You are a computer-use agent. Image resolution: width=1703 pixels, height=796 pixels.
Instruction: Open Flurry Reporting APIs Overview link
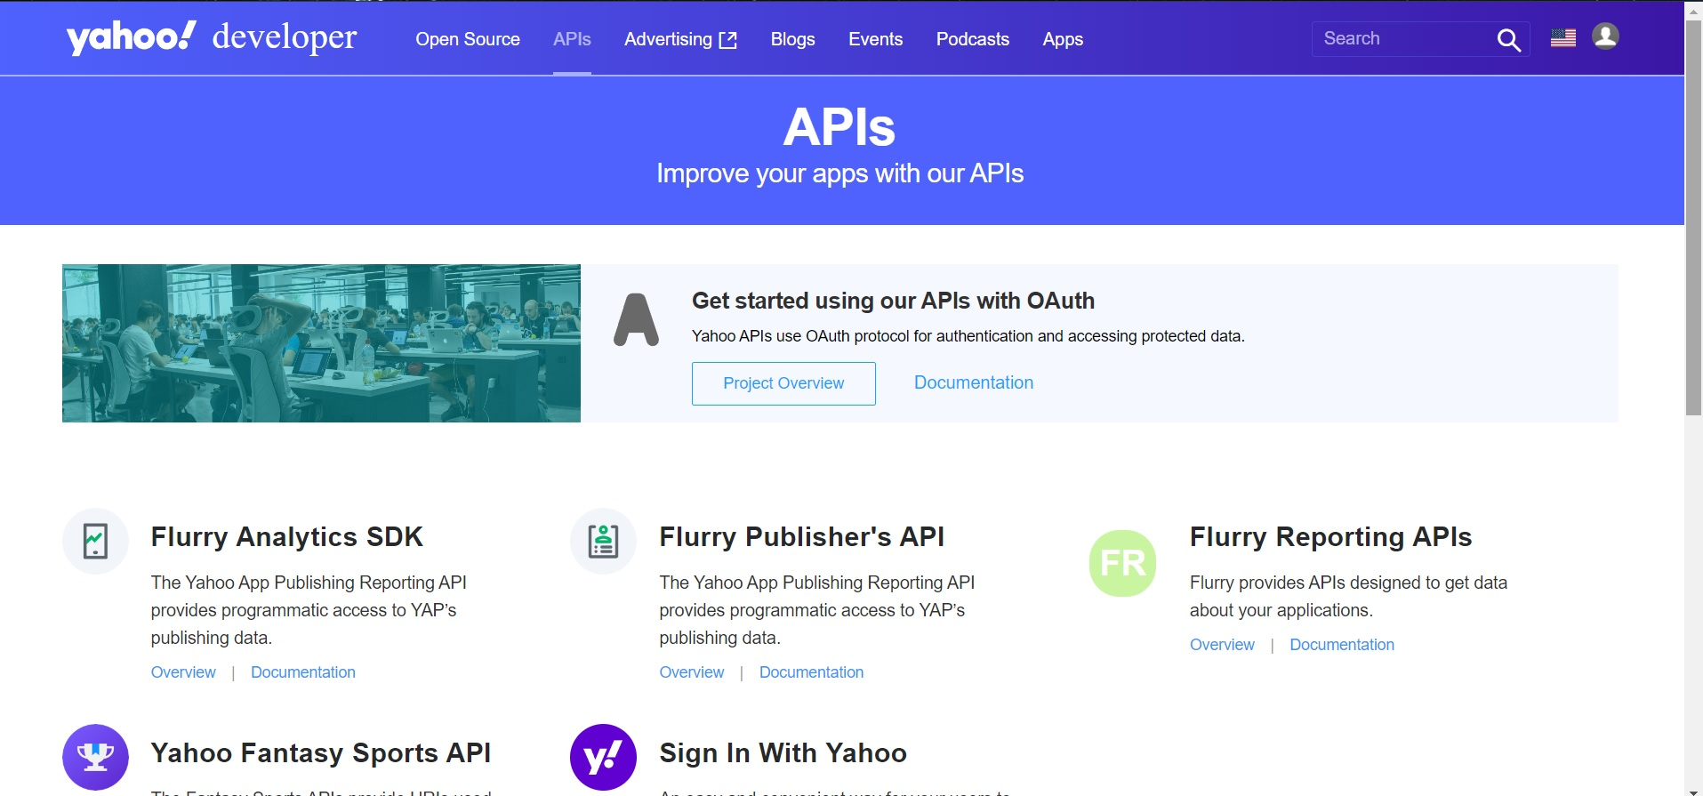[1222, 645]
